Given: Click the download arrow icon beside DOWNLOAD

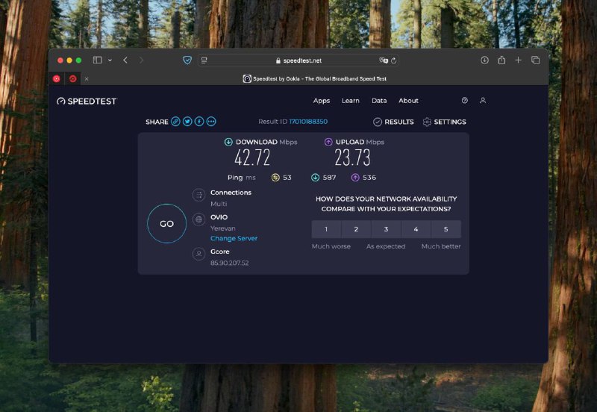Looking at the screenshot, I should 228,142.
